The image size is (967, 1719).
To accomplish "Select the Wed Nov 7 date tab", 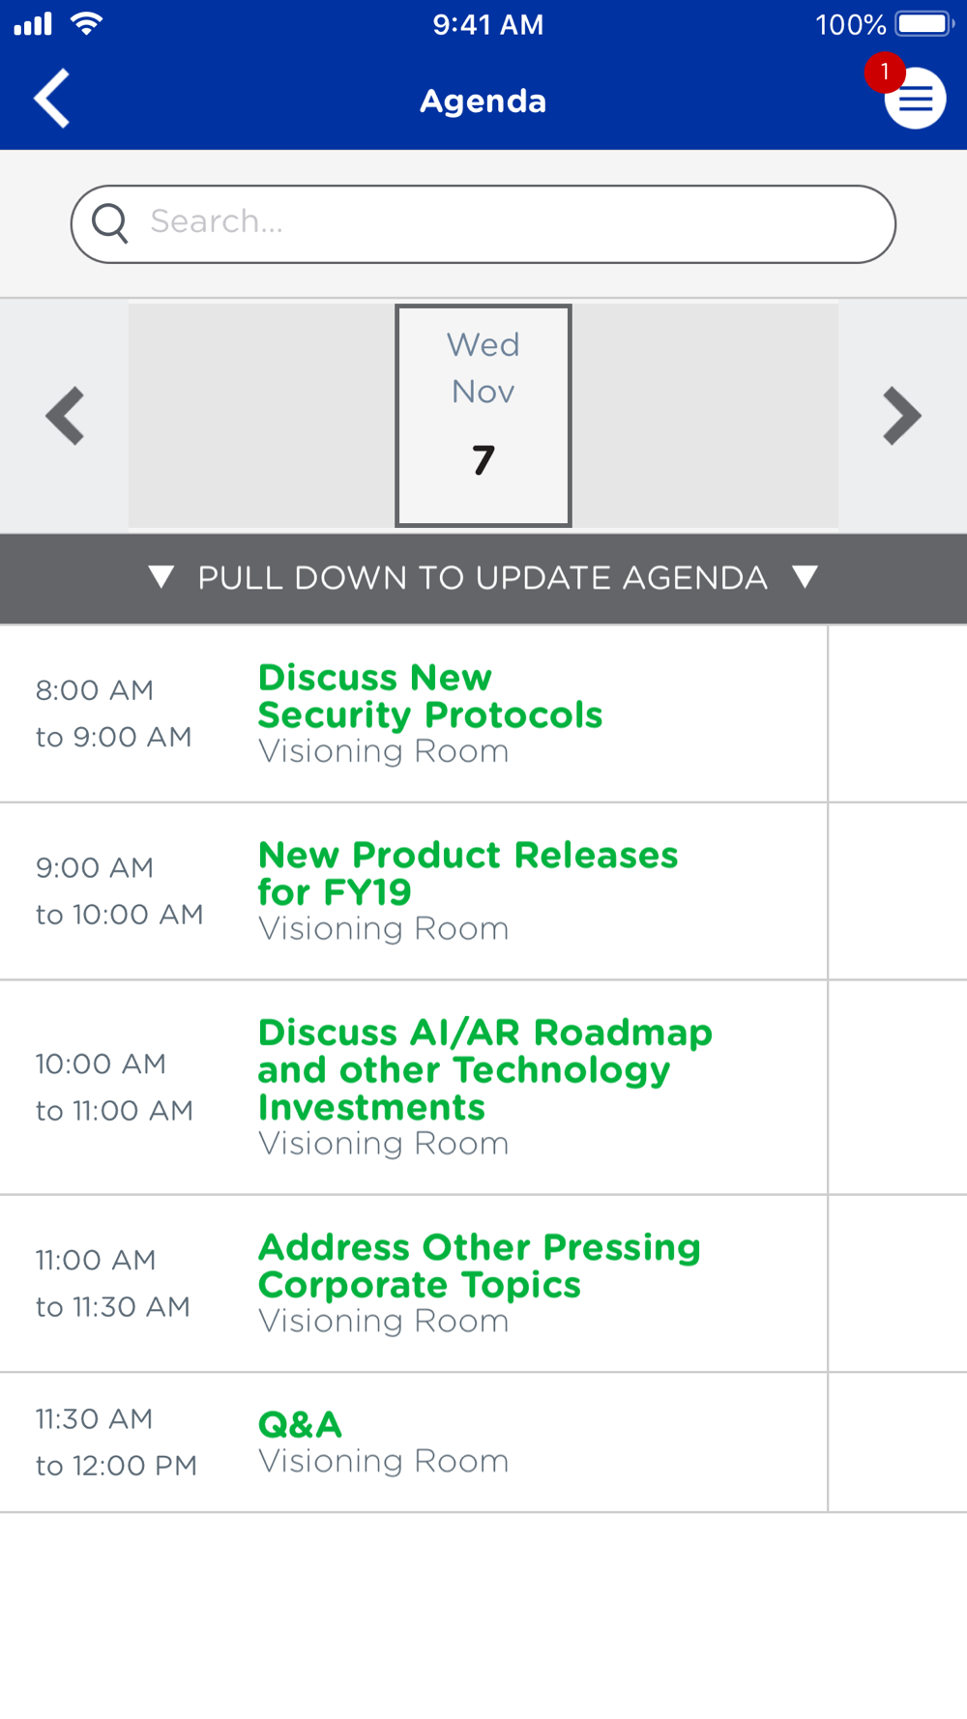I will (483, 416).
